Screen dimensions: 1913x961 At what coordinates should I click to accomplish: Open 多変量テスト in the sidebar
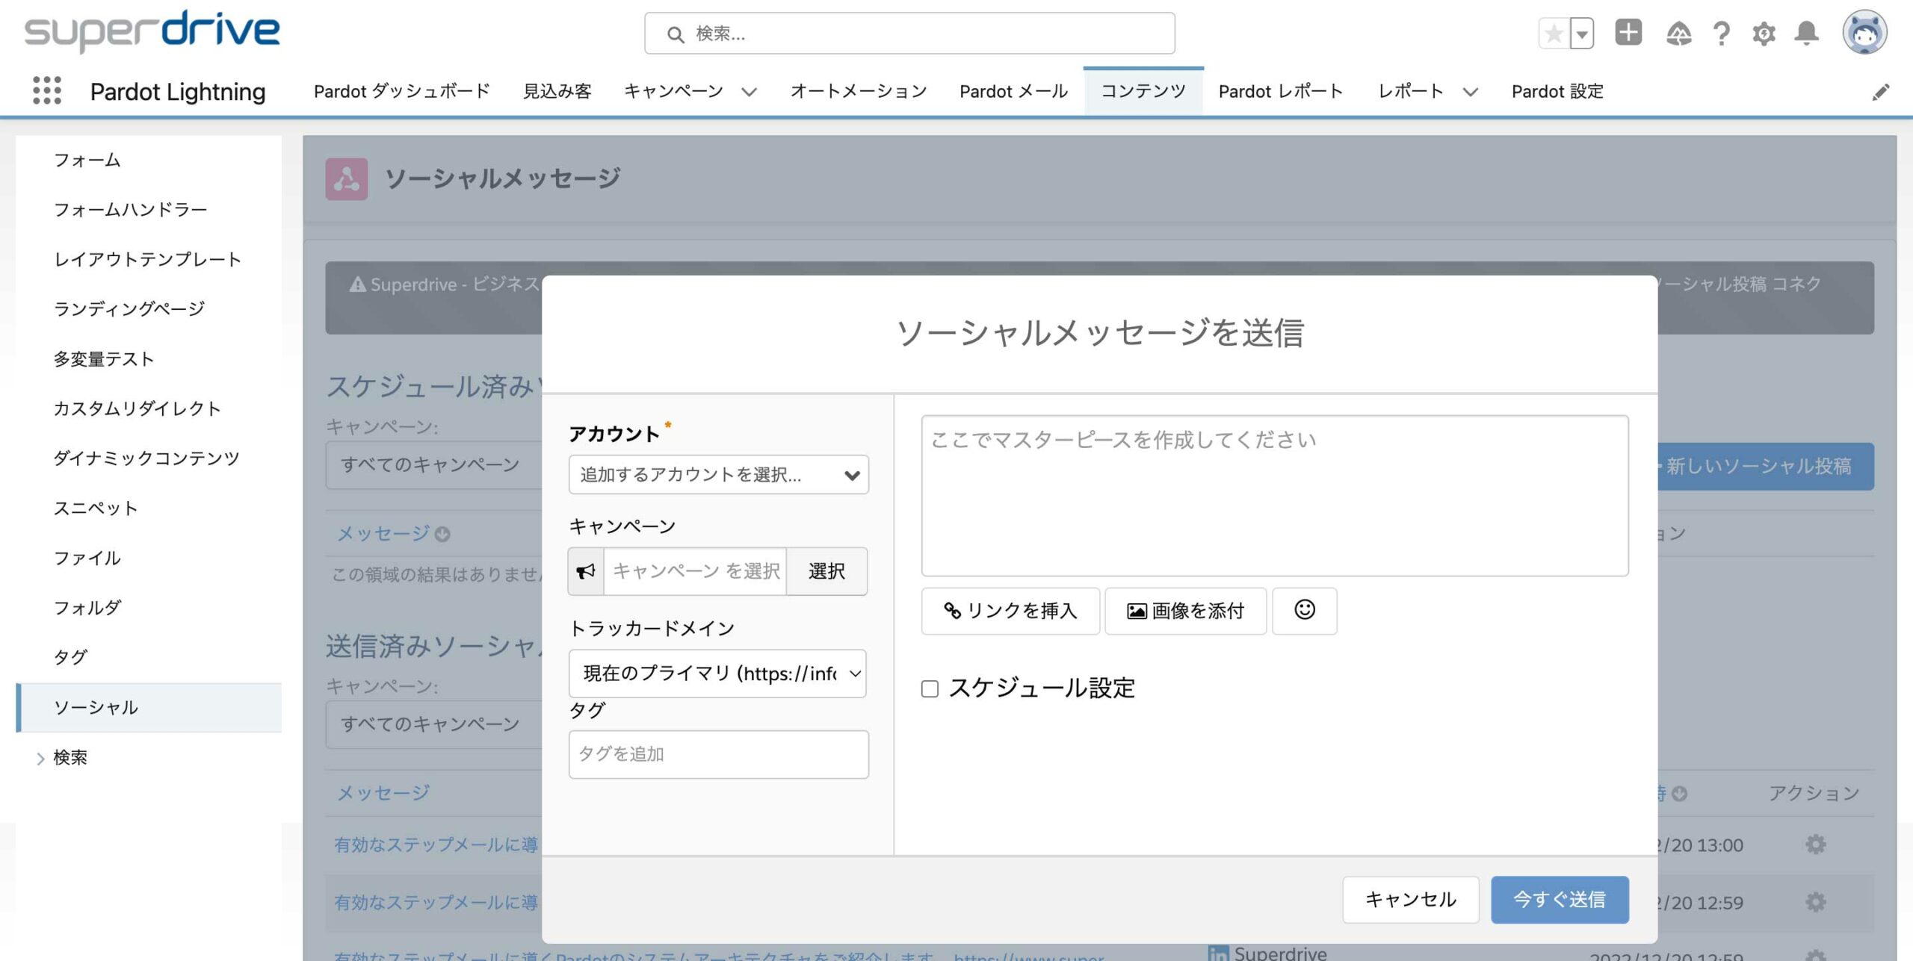[x=104, y=359]
